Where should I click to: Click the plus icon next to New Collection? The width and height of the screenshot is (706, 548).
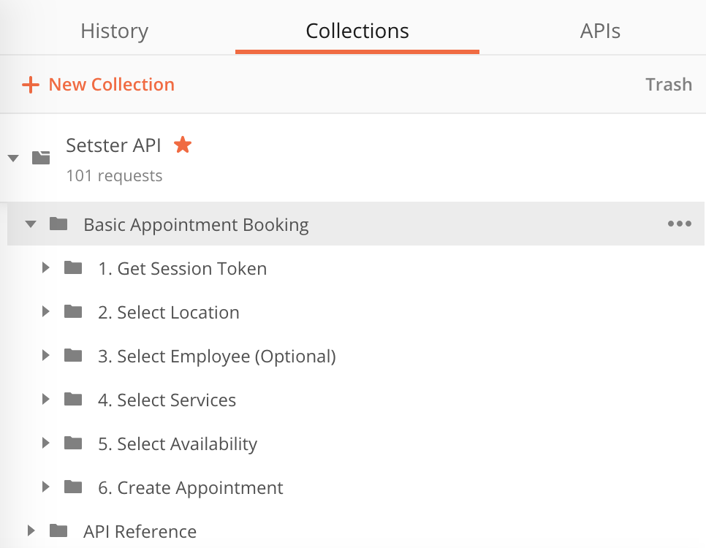(30, 84)
